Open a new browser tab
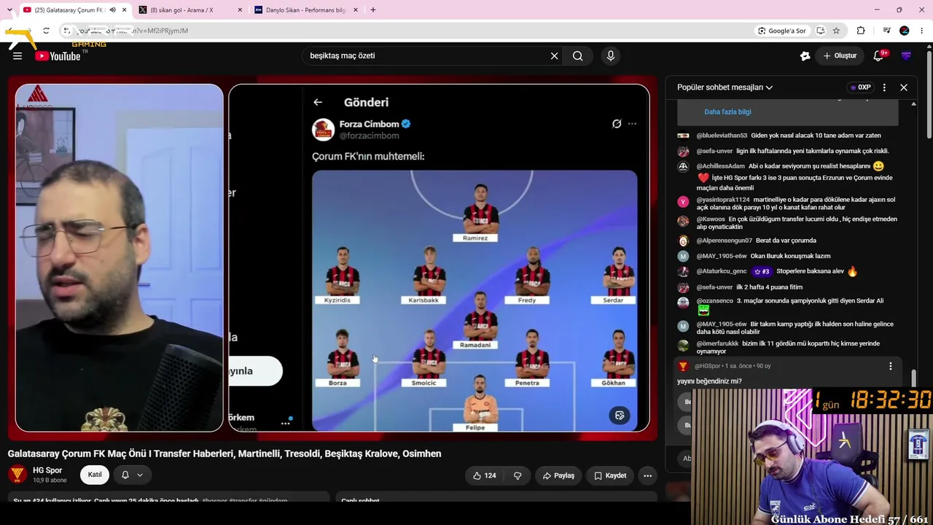Screen dimensions: 933x525 point(373,10)
